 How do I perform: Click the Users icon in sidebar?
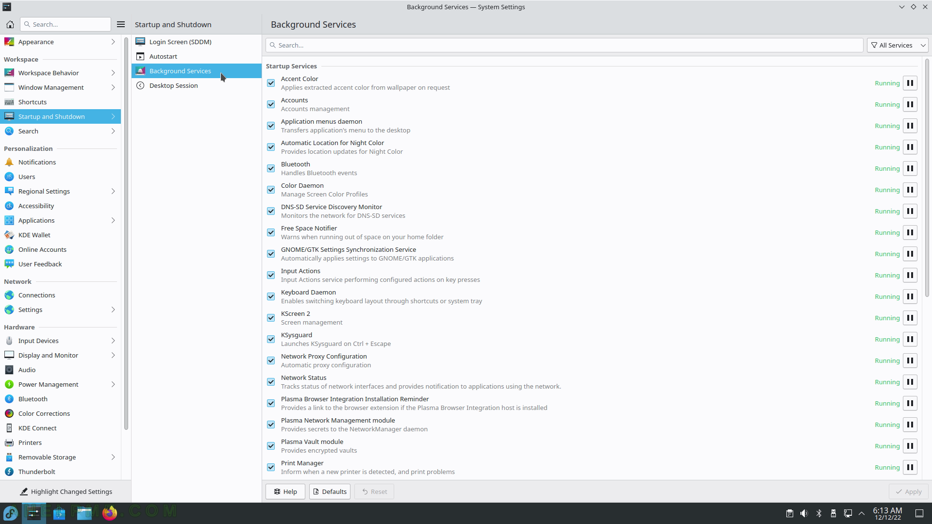9,177
